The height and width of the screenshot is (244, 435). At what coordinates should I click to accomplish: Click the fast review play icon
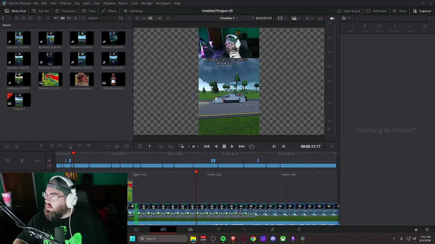(x=182, y=146)
